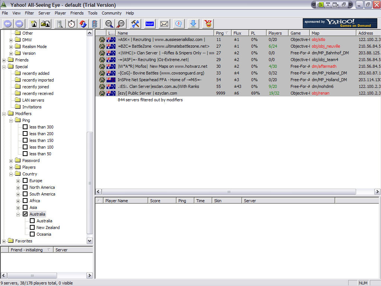The height and width of the screenshot is (286, 381).
Task: Click the roll-up arrow icon in title bar
Action: [328, 4]
